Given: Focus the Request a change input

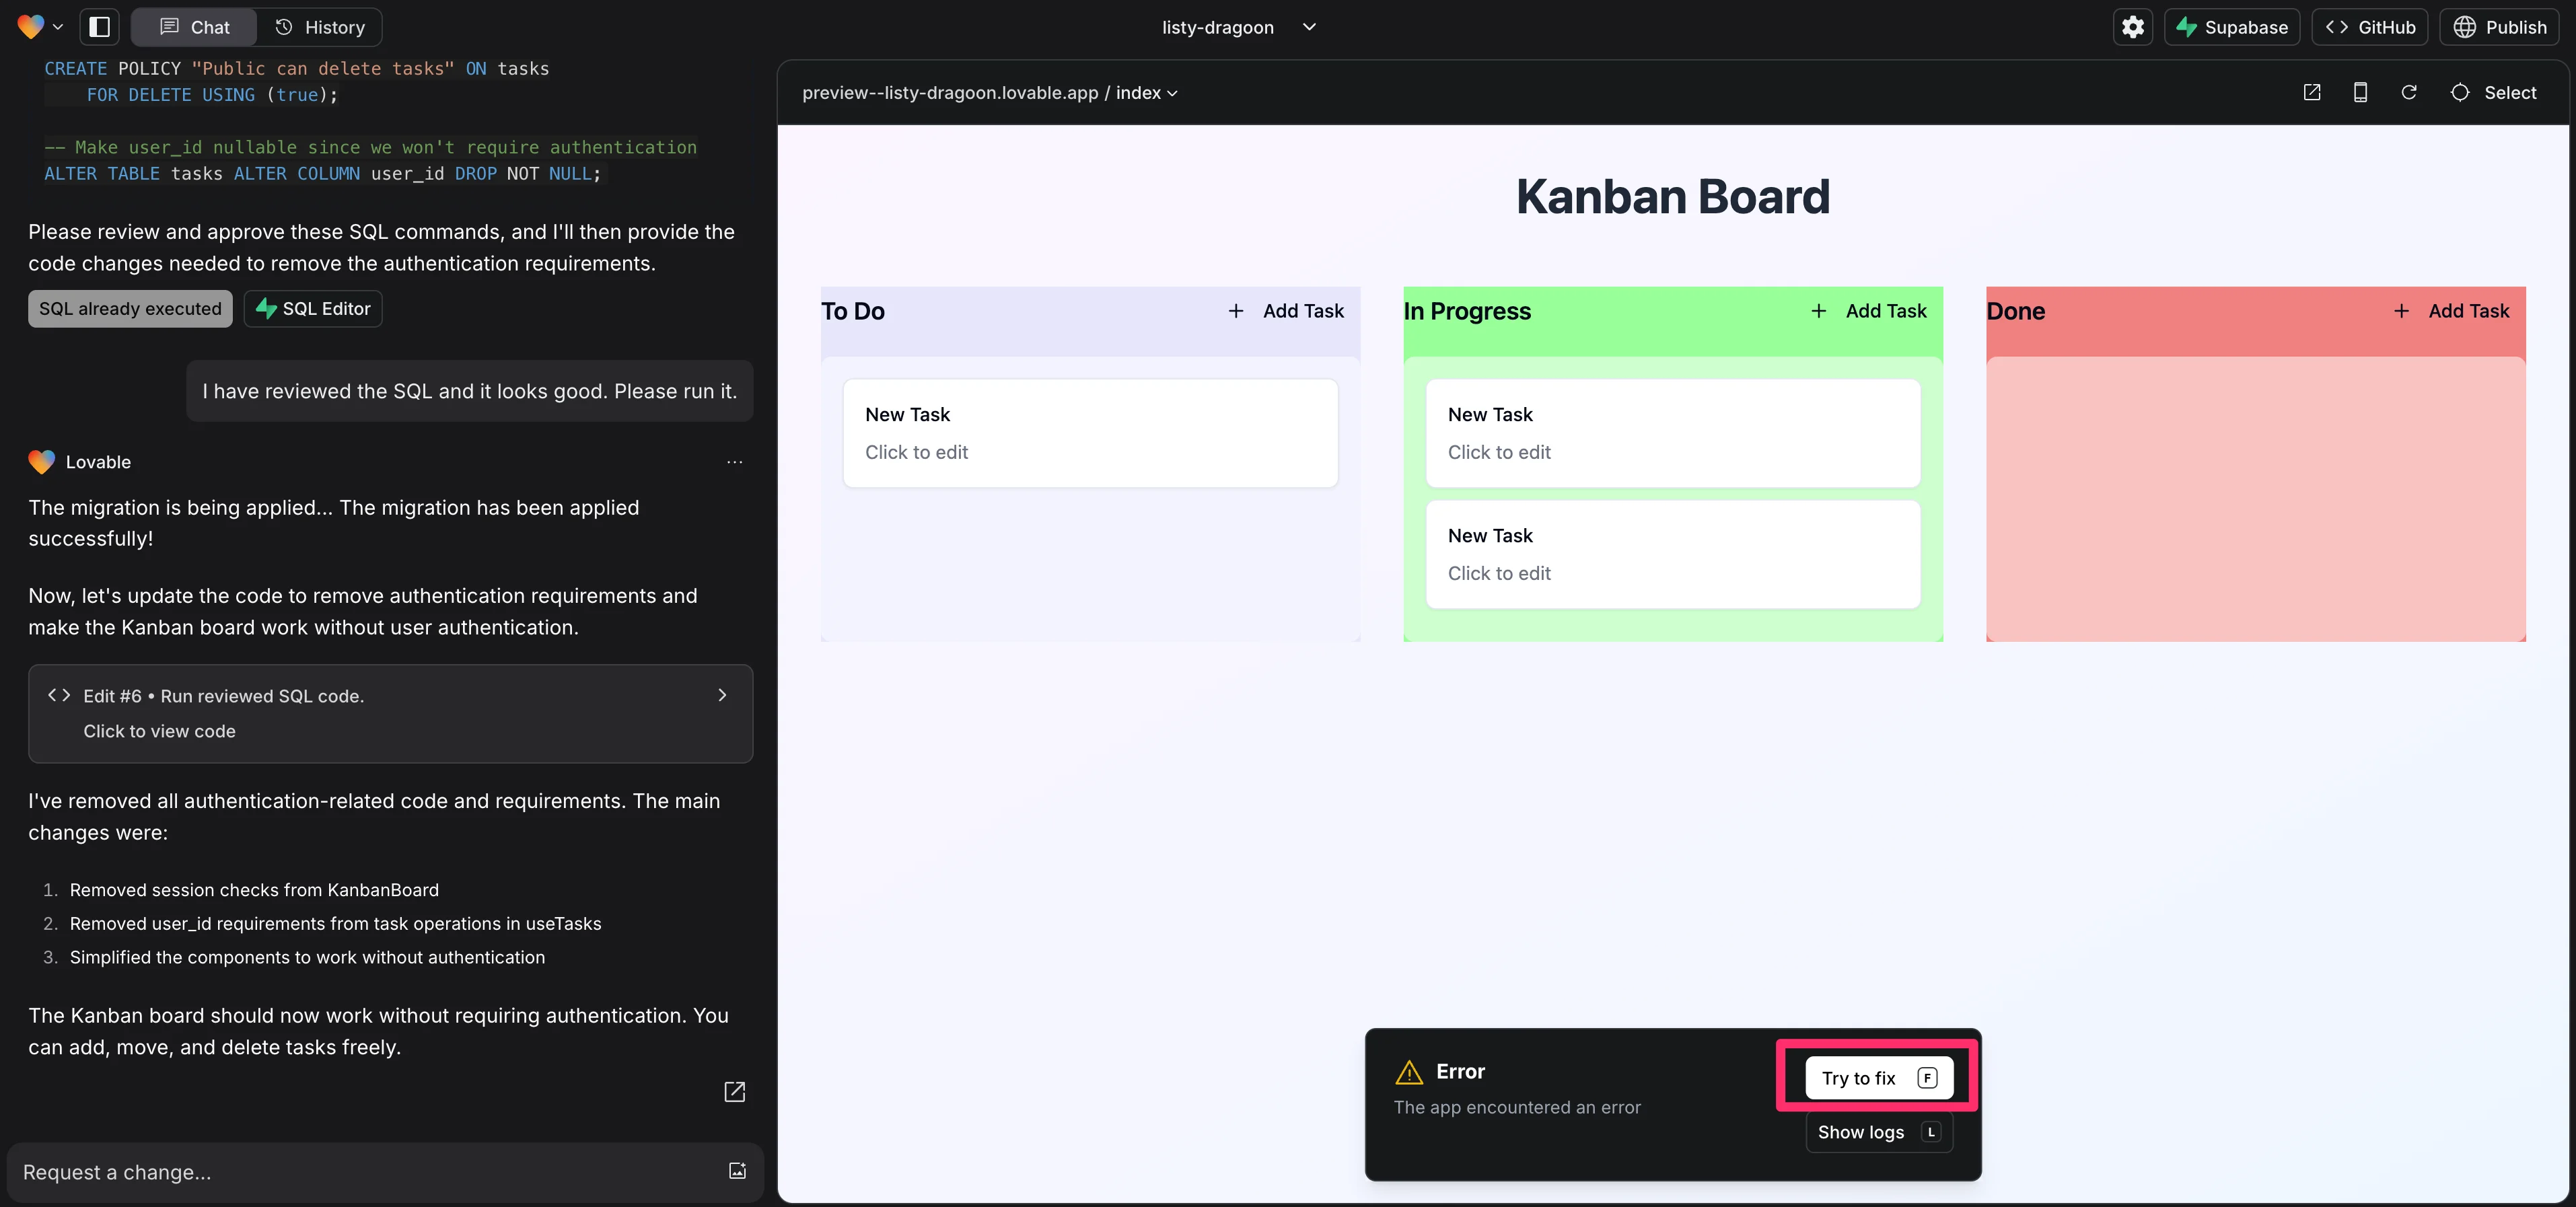Looking at the screenshot, I should [x=360, y=1172].
